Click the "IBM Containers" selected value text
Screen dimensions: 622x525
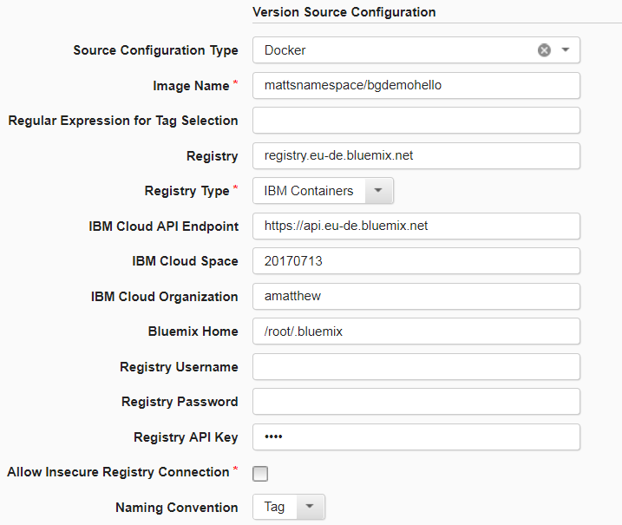309,191
